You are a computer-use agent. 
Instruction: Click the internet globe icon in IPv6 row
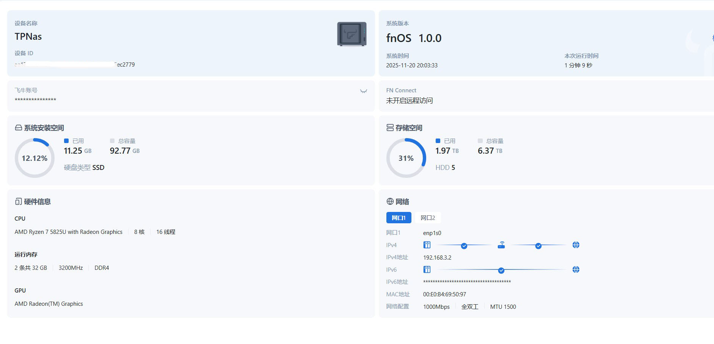pos(576,269)
